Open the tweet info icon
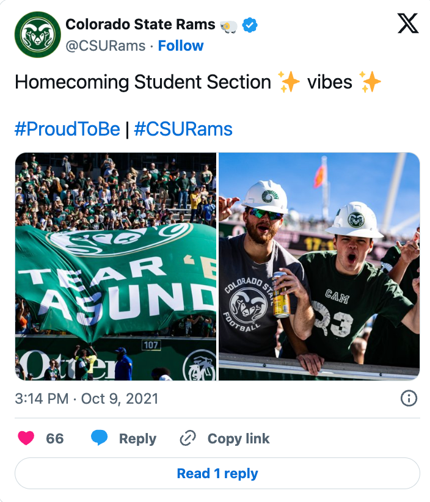Screen dimensions: 430x502 pos(408,399)
